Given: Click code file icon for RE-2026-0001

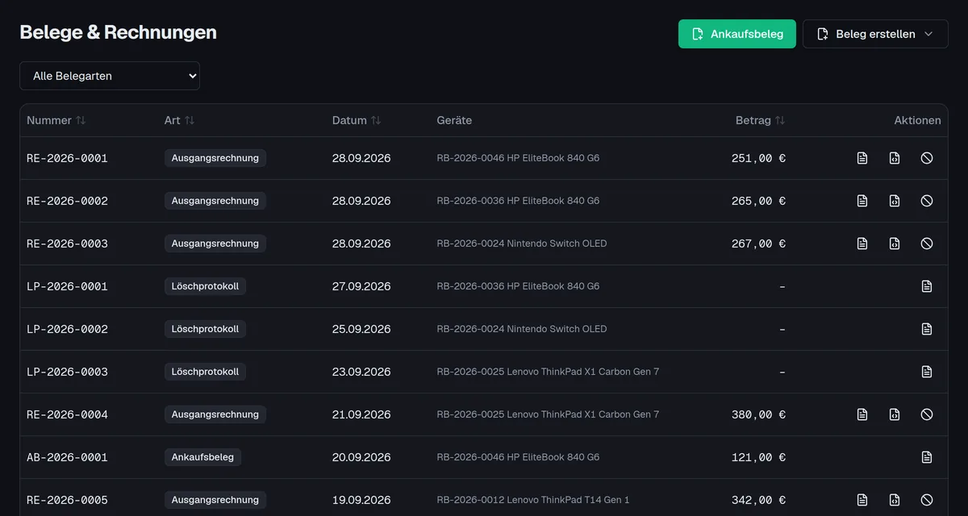Looking at the screenshot, I should click(x=895, y=158).
